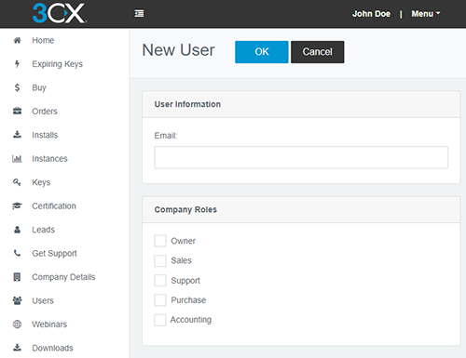Viewport: 466px width, 358px height.
Task: Click the Downloads tray icon
Action: point(17,348)
